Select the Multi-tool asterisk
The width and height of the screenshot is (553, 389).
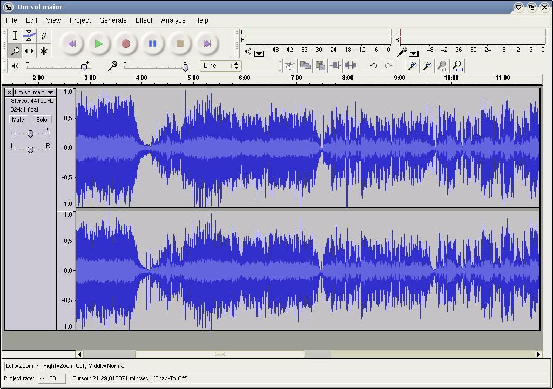44,51
